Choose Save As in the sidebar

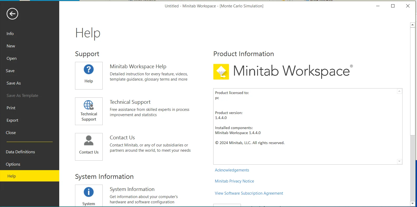coord(14,83)
